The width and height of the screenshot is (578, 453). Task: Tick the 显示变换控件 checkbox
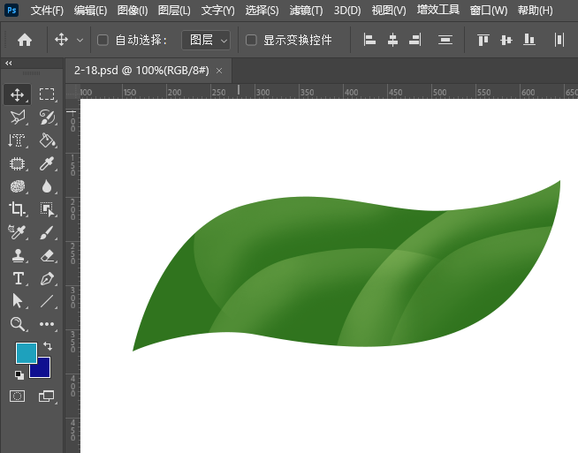click(x=251, y=40)
